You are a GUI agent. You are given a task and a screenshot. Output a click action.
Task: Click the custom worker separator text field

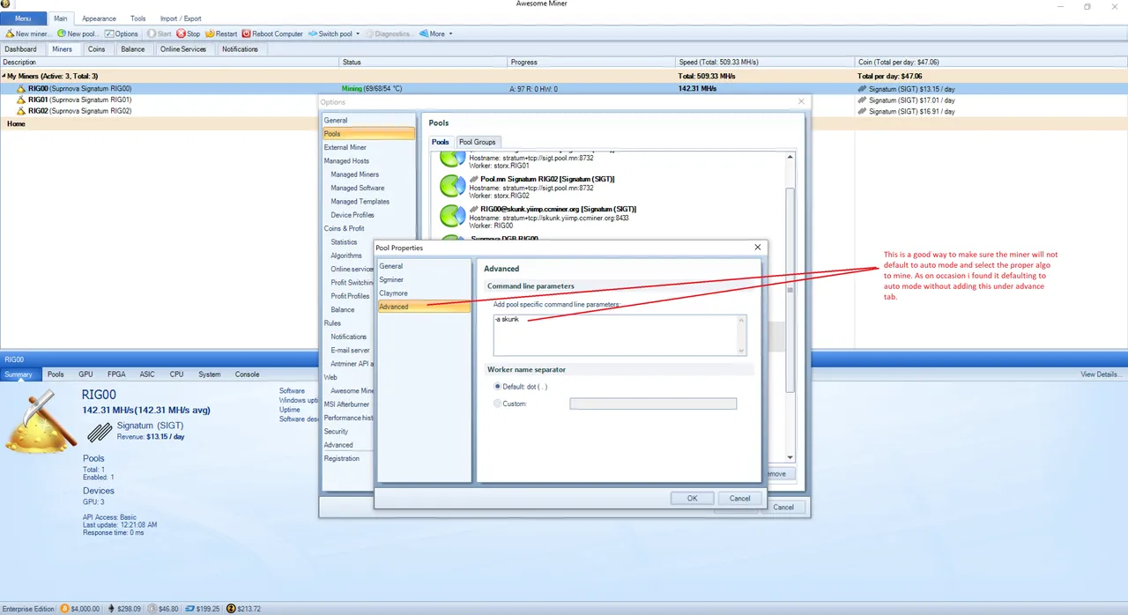pos(653,404)
